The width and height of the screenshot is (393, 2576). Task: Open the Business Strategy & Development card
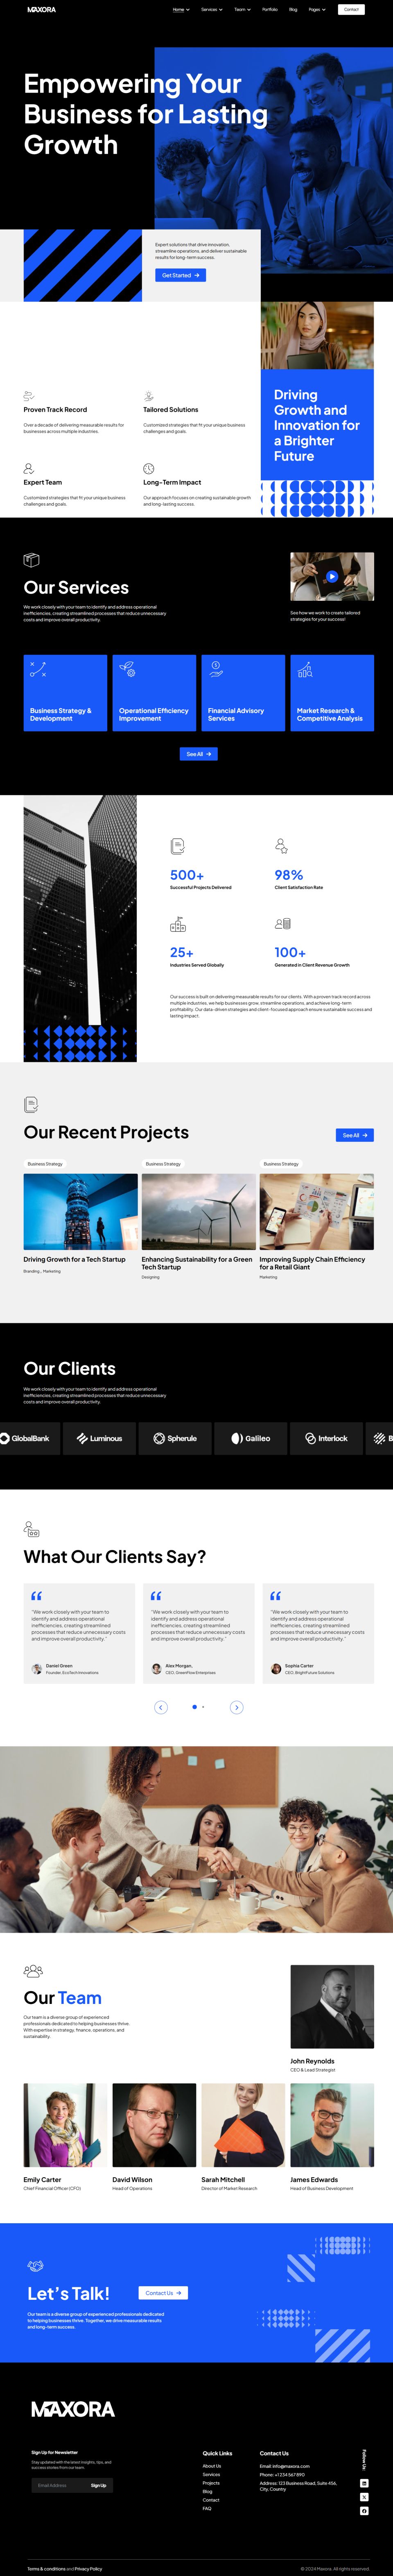[x=65, y=693]
